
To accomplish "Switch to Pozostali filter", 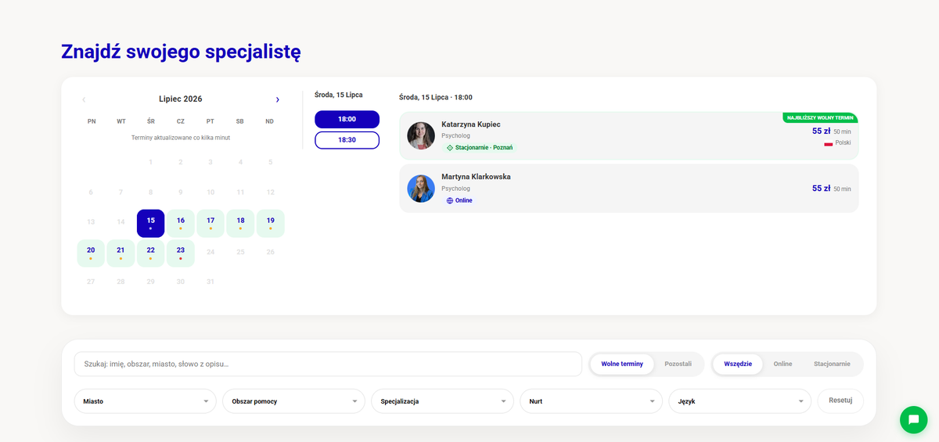I will [678, 364].
